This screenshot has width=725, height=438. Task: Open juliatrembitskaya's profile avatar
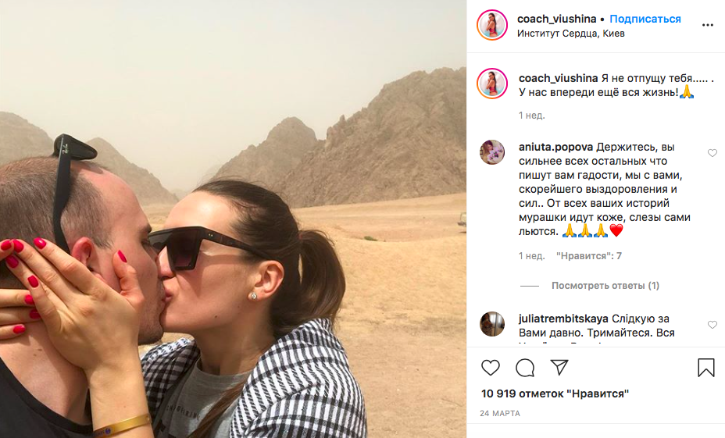[492, 324]
